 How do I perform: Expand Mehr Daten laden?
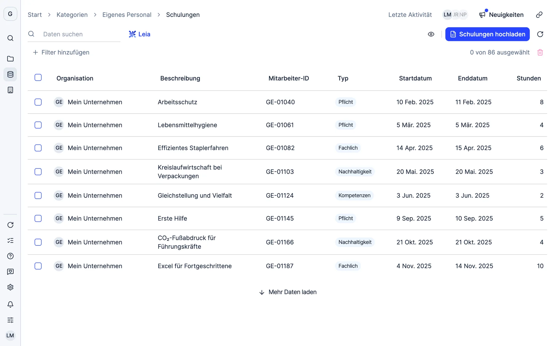pos(288,292)
